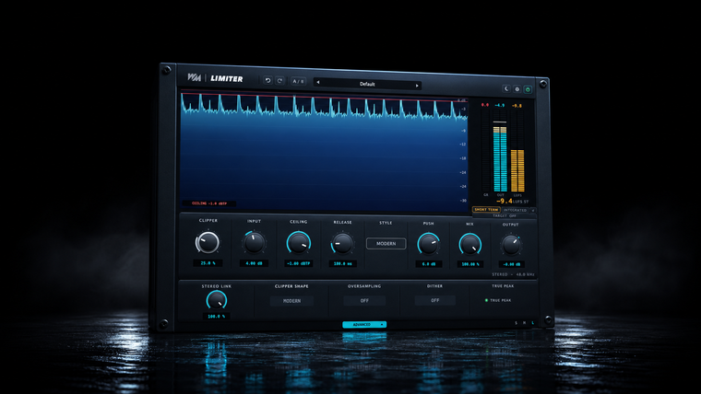Open settings gear icon
The width and height of the screenshot is (701, 394).
click(517, 89)
